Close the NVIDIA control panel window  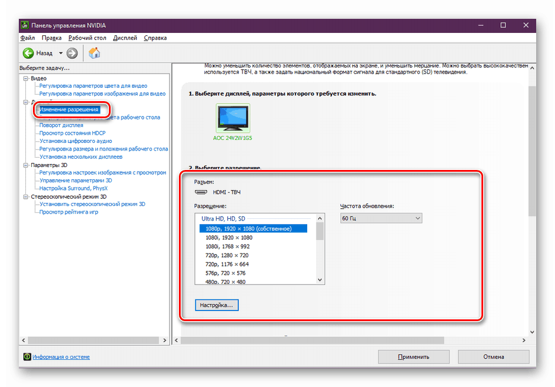526,25
